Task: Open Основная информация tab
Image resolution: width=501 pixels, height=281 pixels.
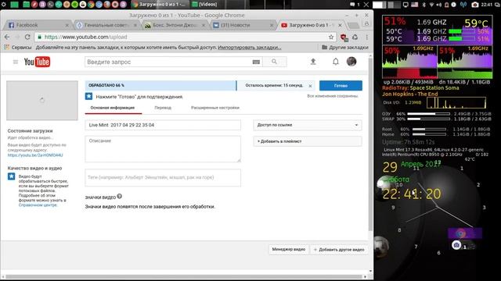Action: pos(113,108)
